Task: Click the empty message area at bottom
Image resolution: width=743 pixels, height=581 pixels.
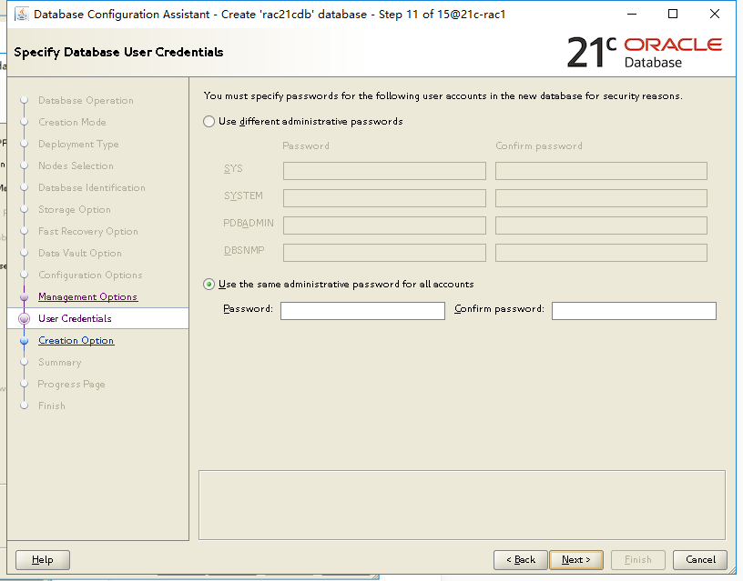Action: (x=462, y=505)
